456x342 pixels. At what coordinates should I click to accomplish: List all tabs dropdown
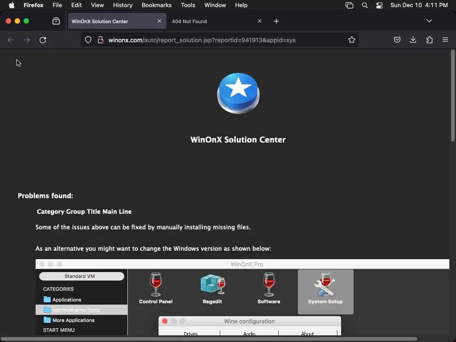coord(429,21)
